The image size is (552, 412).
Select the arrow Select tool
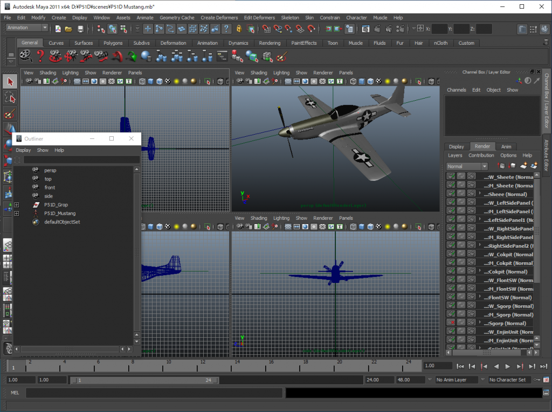tap(10, 82)
